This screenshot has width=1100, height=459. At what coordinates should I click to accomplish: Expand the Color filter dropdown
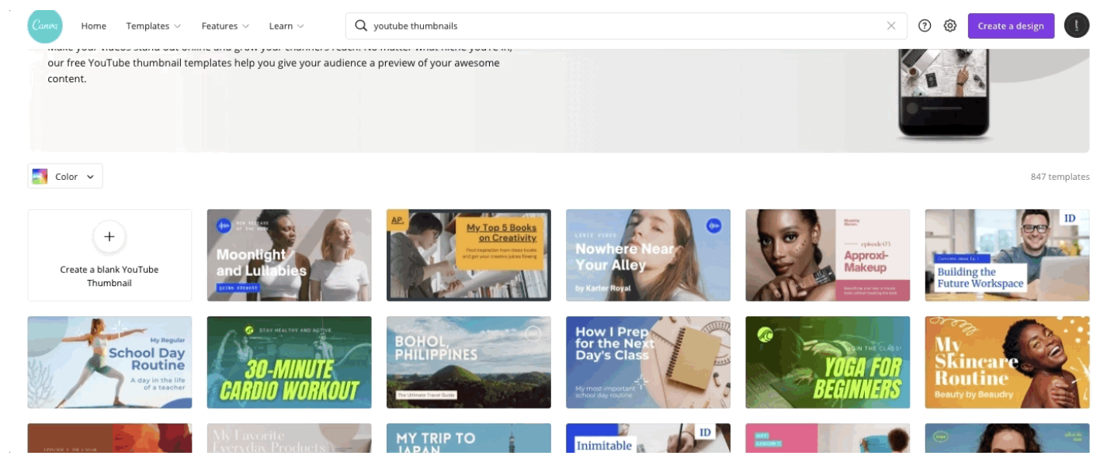point(65,176)
